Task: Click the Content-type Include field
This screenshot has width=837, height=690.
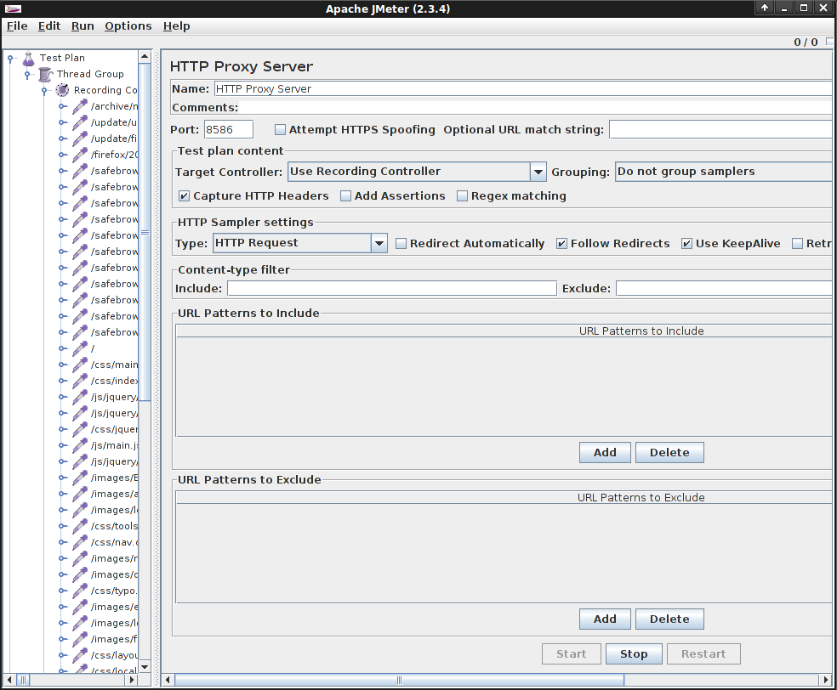Action: click(x=392, y=288)
